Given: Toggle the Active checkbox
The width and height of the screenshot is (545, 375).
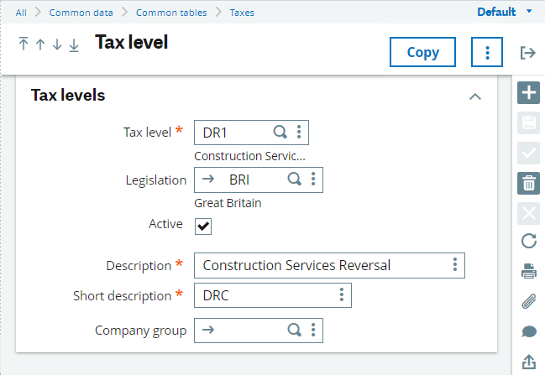Looking at the screenshot, I should click(x=203, y=227).
